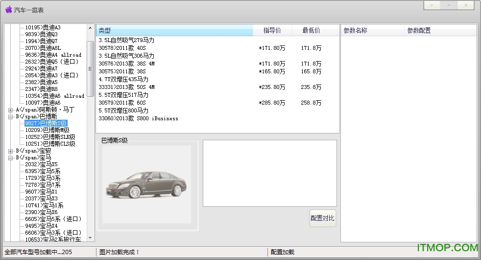Sort by the 类型 column header
Screen dimensions: 481x260
[x=174, y=31]
